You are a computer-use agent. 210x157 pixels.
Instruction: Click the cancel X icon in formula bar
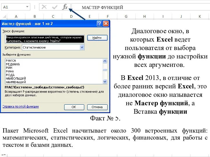click(44, 7)
